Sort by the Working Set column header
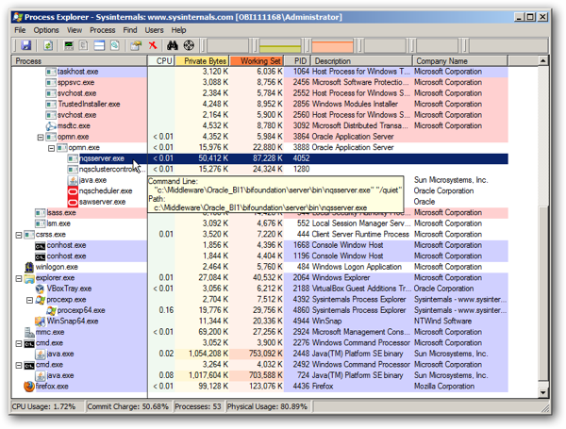566x429 pixels. pos(257,60)
